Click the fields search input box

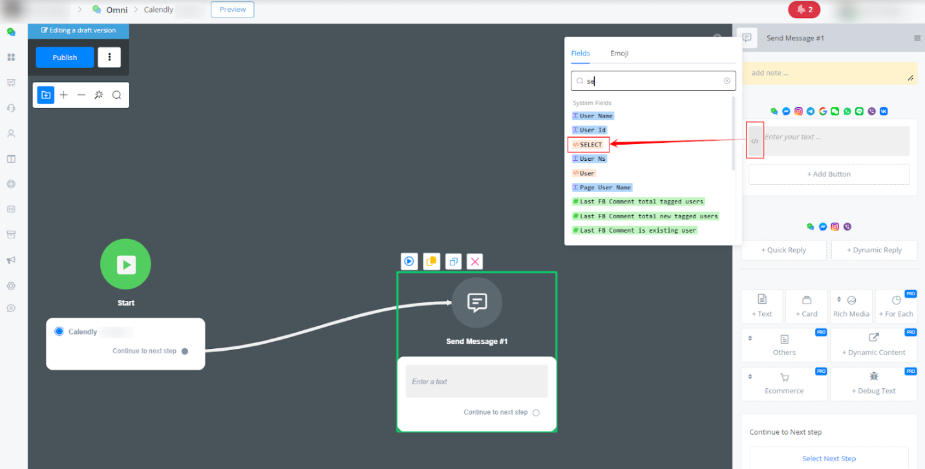tap(653, 81)
